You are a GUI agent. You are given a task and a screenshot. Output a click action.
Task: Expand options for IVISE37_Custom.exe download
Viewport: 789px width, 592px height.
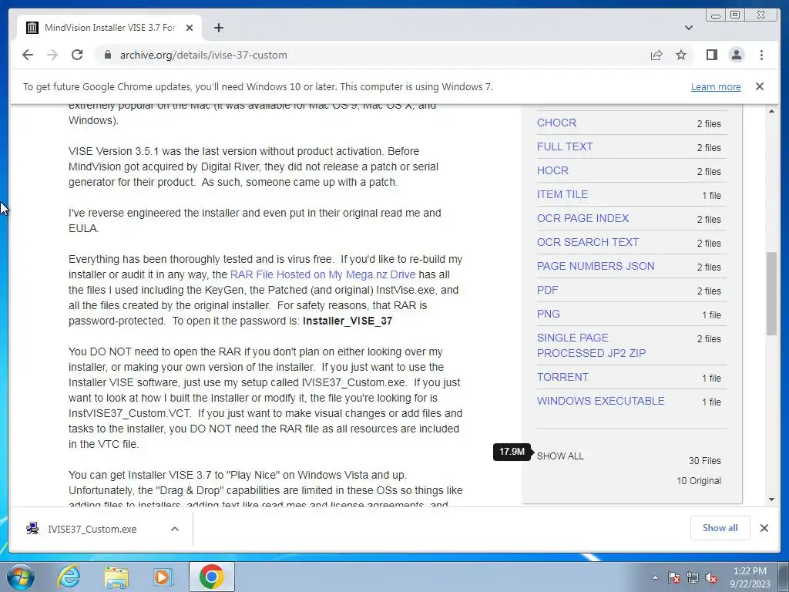pyautogui.click(x=175, y=529)
